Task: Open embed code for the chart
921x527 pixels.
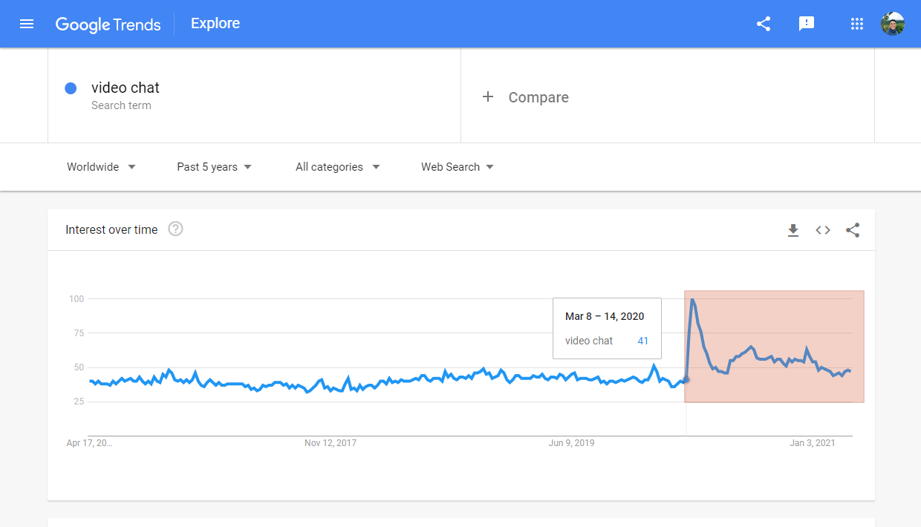Action: click(x=823, y=230)
